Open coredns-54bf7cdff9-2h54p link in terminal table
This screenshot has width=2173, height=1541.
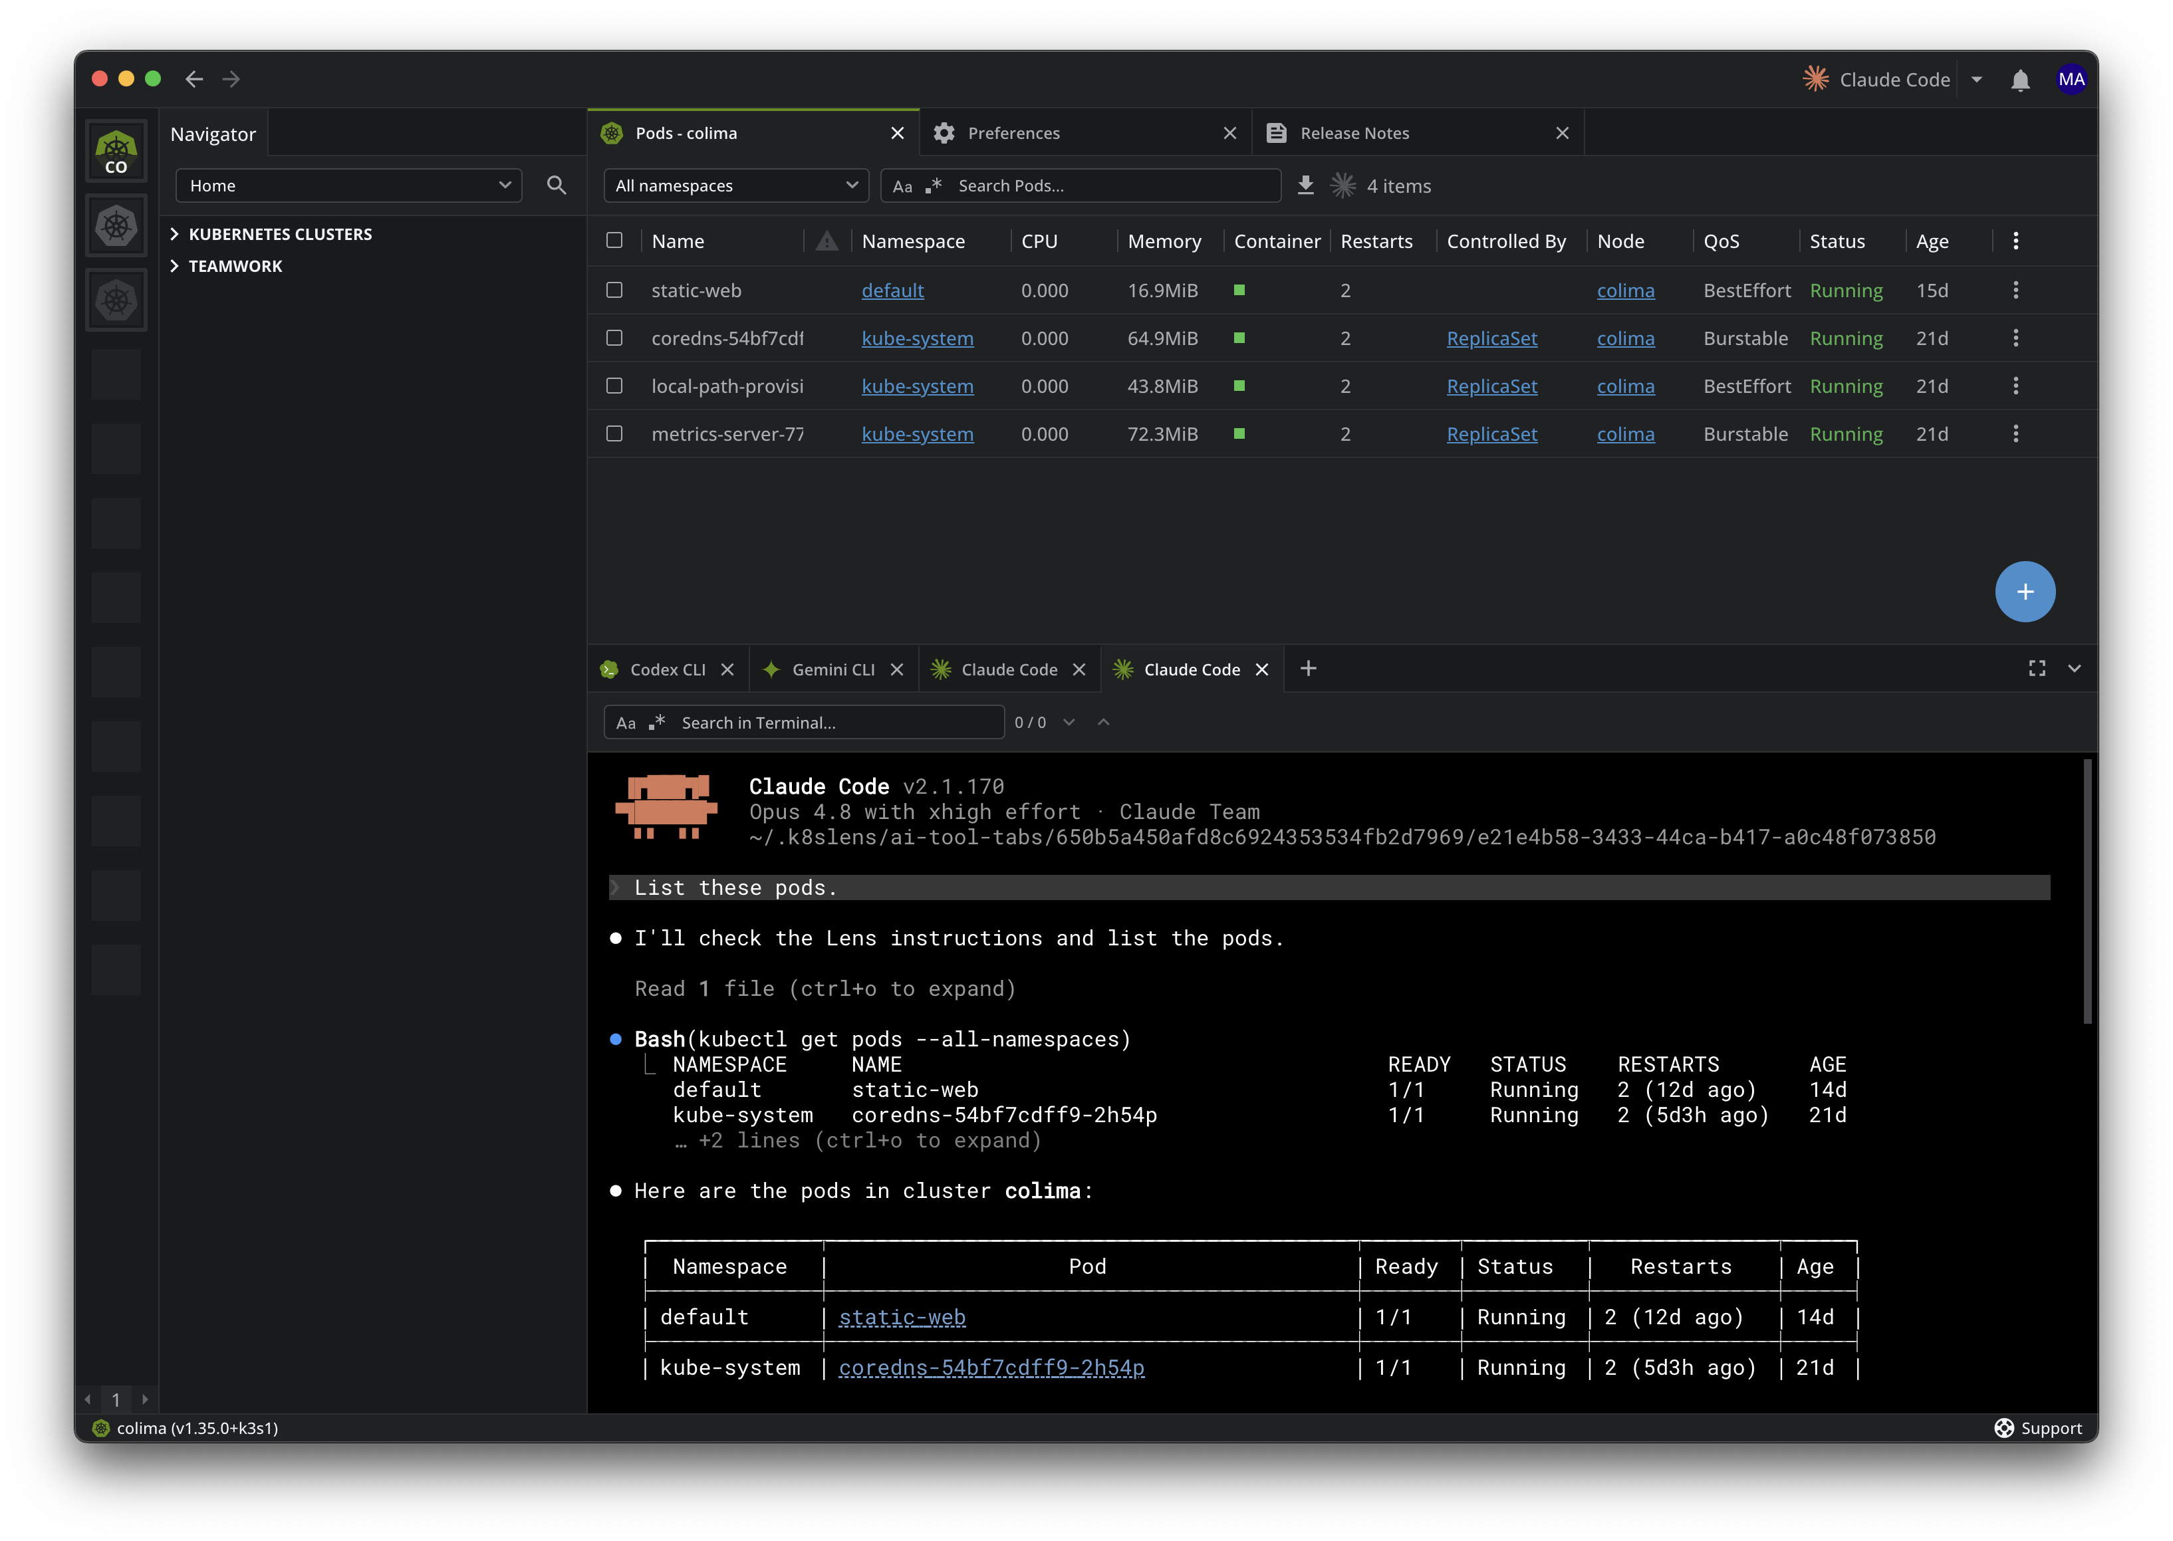pyautogui.click(x=991, y=1367)
